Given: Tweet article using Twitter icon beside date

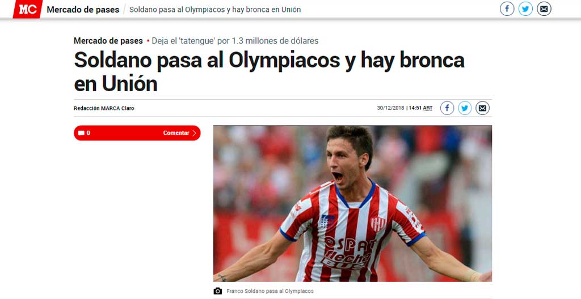Looking at the screenshot, I should (x=465, y=108).
